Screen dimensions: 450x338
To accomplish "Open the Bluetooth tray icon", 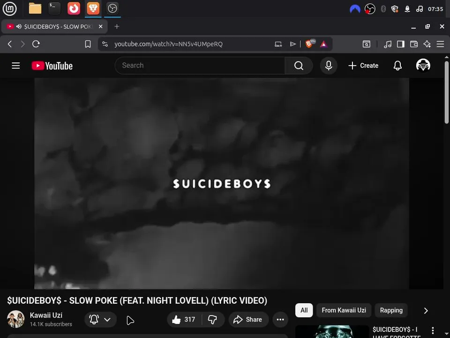I will tap(383, 9).
